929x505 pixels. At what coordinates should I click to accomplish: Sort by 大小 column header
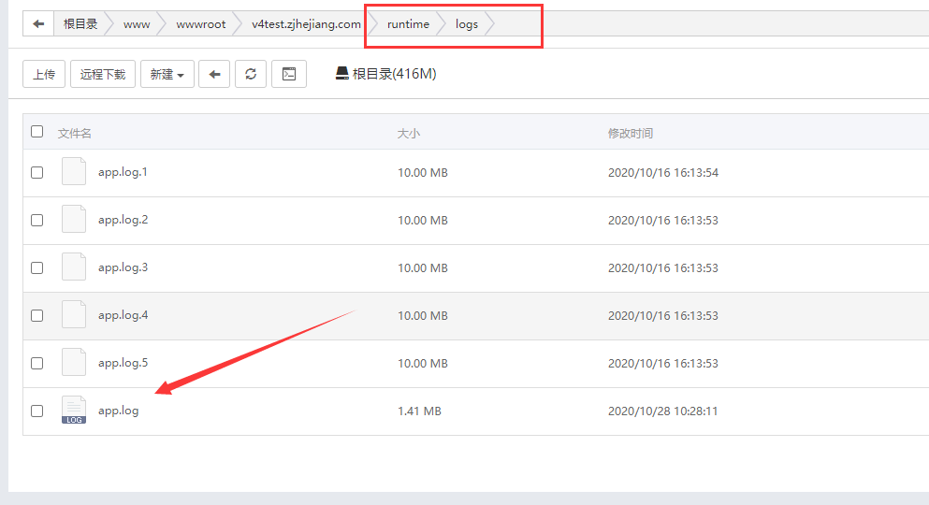point(408,133)
